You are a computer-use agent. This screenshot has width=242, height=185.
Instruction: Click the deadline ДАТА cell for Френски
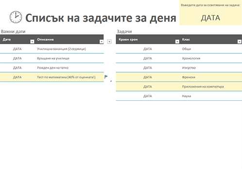148,77
